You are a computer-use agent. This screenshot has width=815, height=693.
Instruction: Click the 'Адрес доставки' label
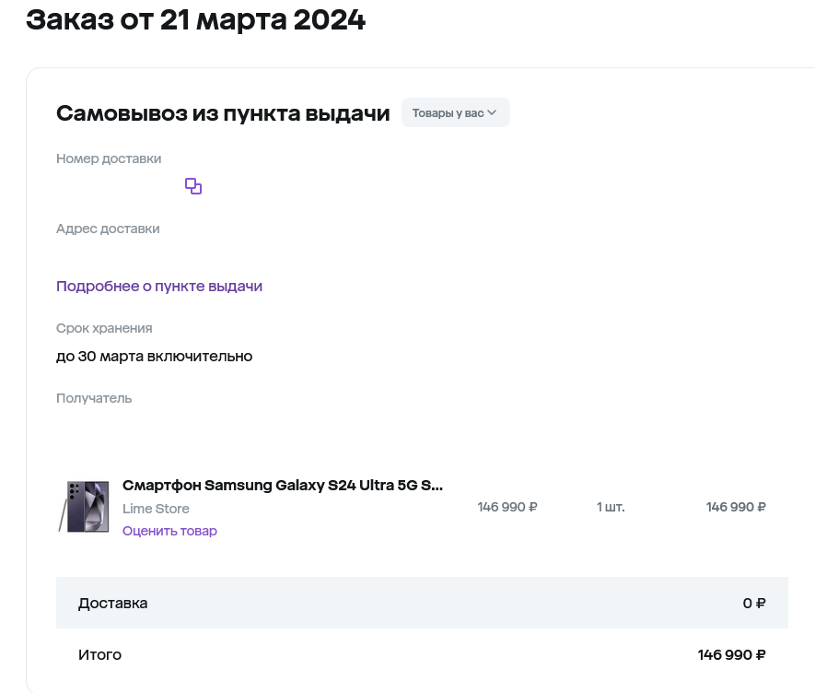[x=108, y=229]
